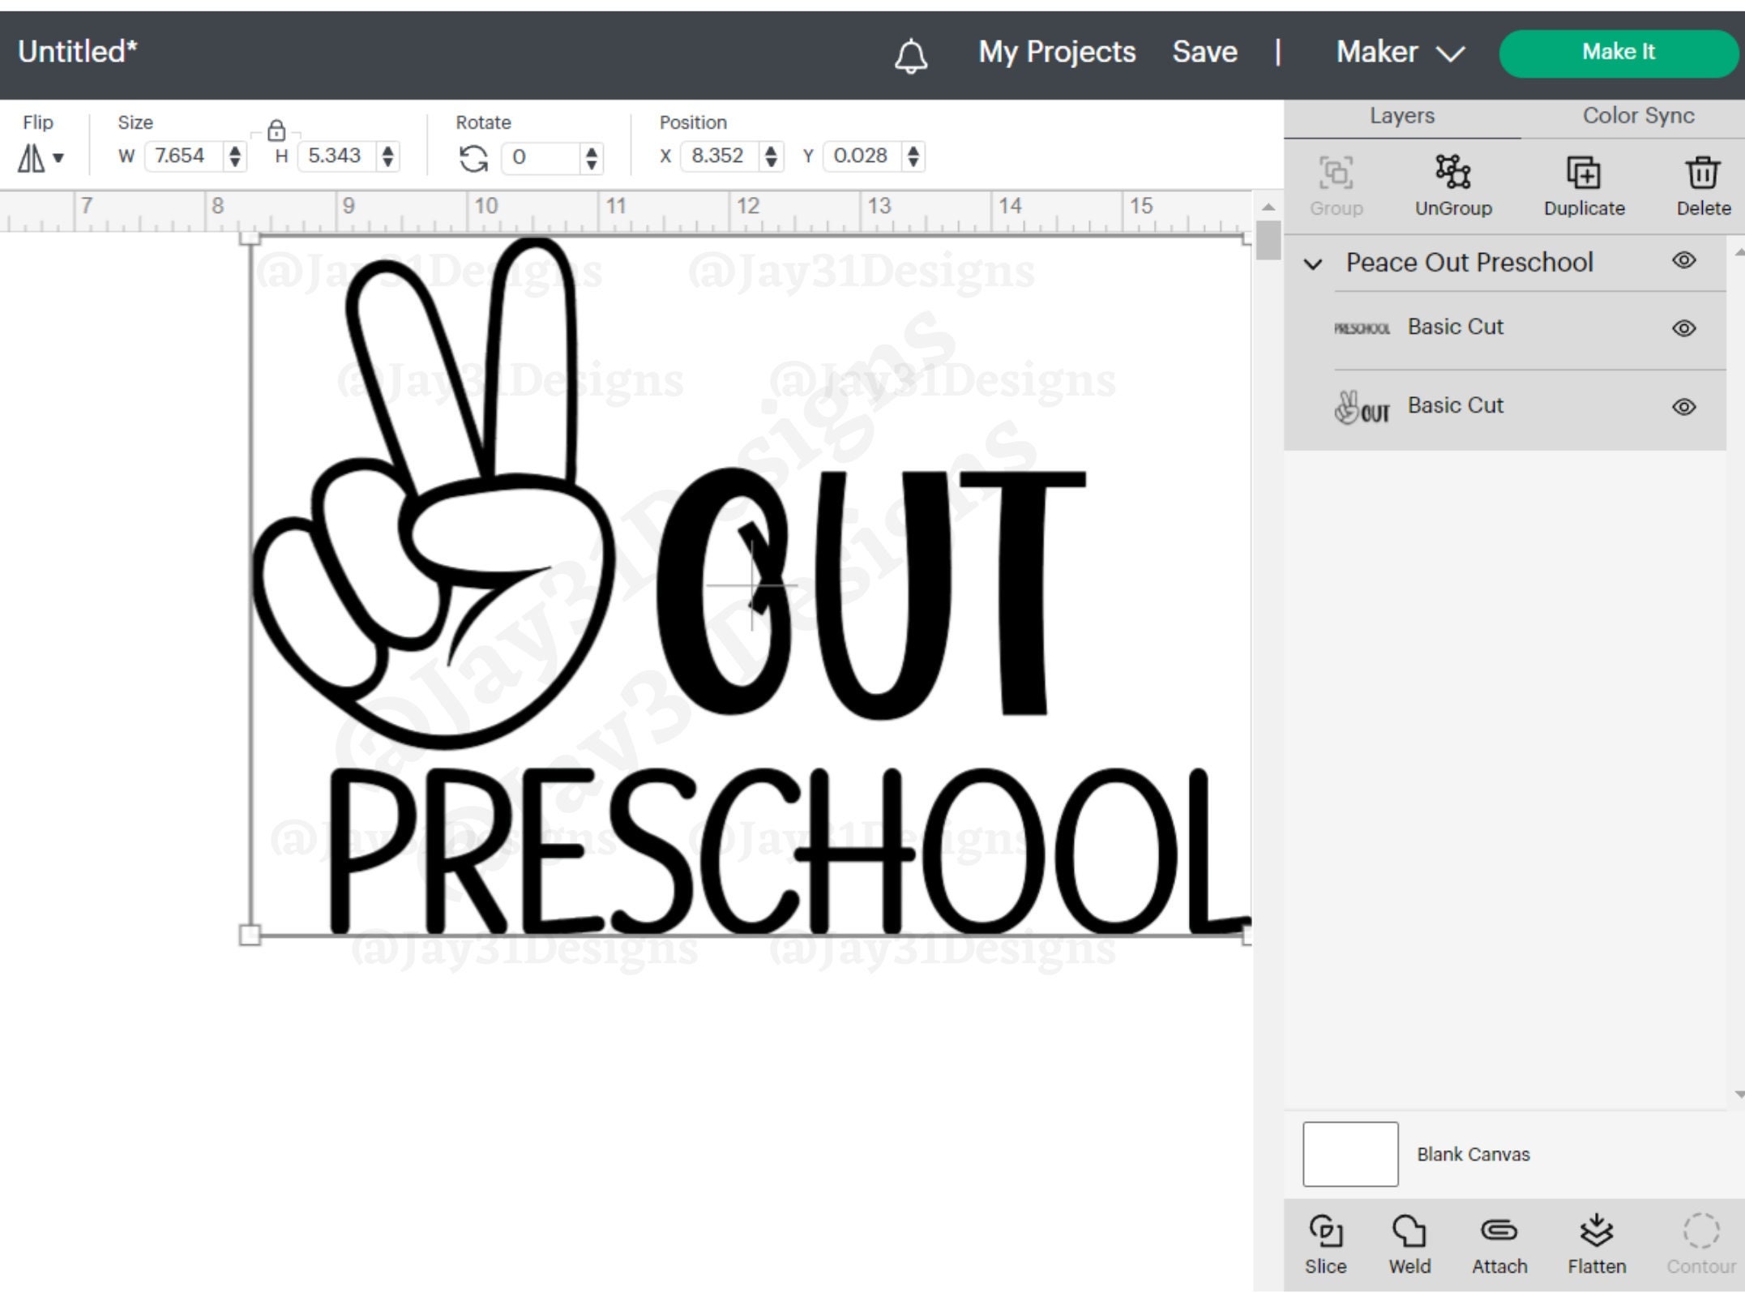Click the Attach icon
This screenshot has height=1293, width=1745.
point(1501,1232)
